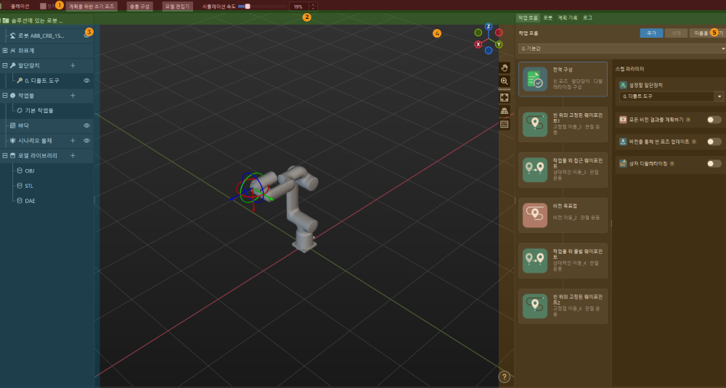The height and width of the screenshot is (388, 726).
Task: Click the plus icon in the 시나리오 물체 row
Action: pyautogui.click(x=73, y=141)
